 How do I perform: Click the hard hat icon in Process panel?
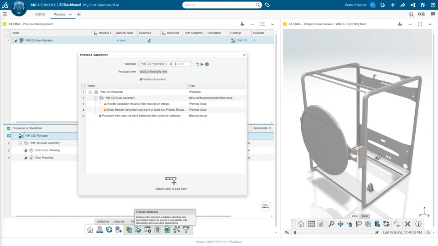click(x=266, y=206)
